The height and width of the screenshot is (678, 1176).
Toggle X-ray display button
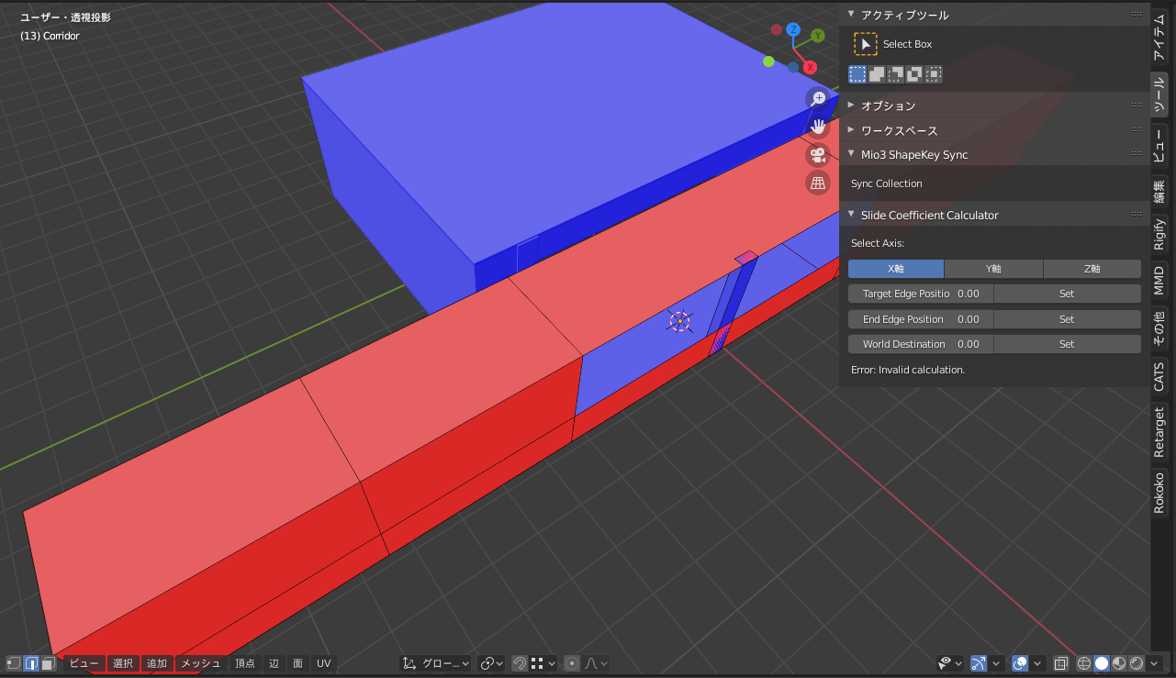pyautogui.click(x=1061, y=663)
